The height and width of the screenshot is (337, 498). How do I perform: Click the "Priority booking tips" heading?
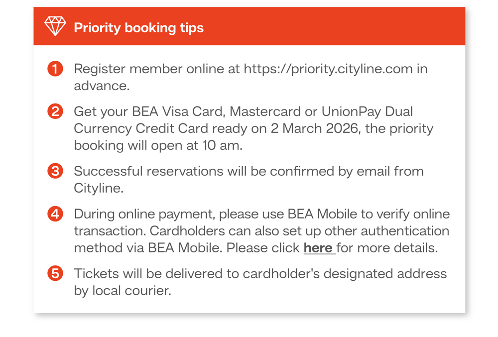[x=138, y=27]
